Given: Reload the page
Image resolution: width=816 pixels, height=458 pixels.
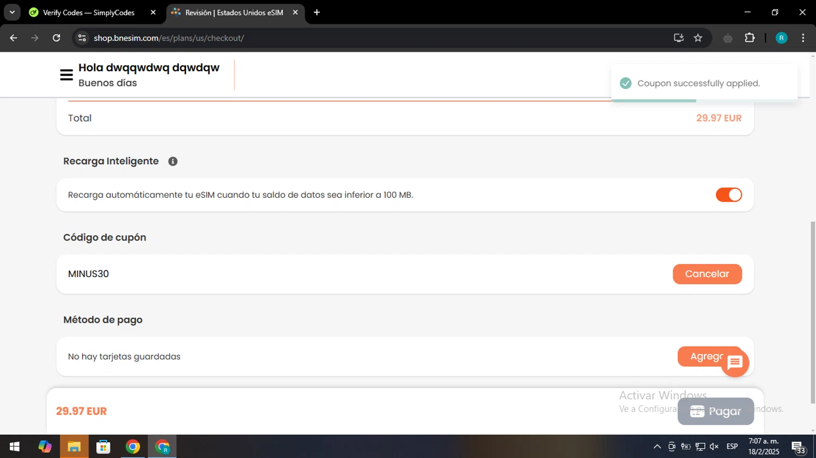Looking at the screenshot, I should (57, 38).
